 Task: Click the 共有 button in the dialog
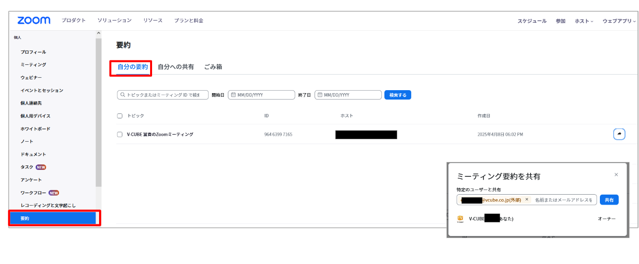click(x=609, y=200)
